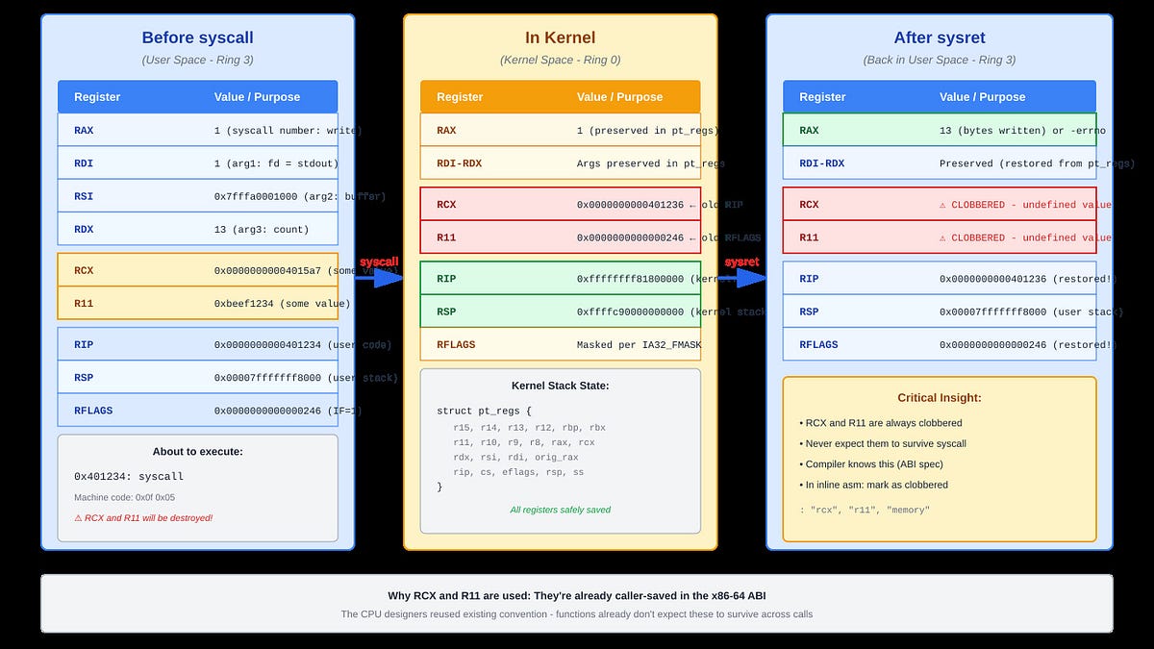Click "13 (bytes written) or -errno" value
Image resolution: width=1154 pixels, height=649 pixels.
tap(1022, 131)
